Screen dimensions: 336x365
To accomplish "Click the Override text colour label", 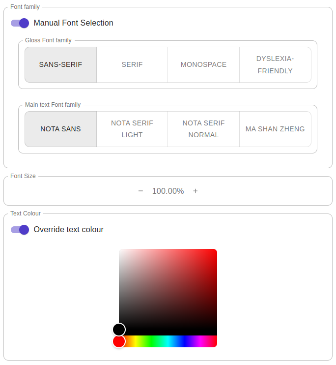I will [69, 230].
